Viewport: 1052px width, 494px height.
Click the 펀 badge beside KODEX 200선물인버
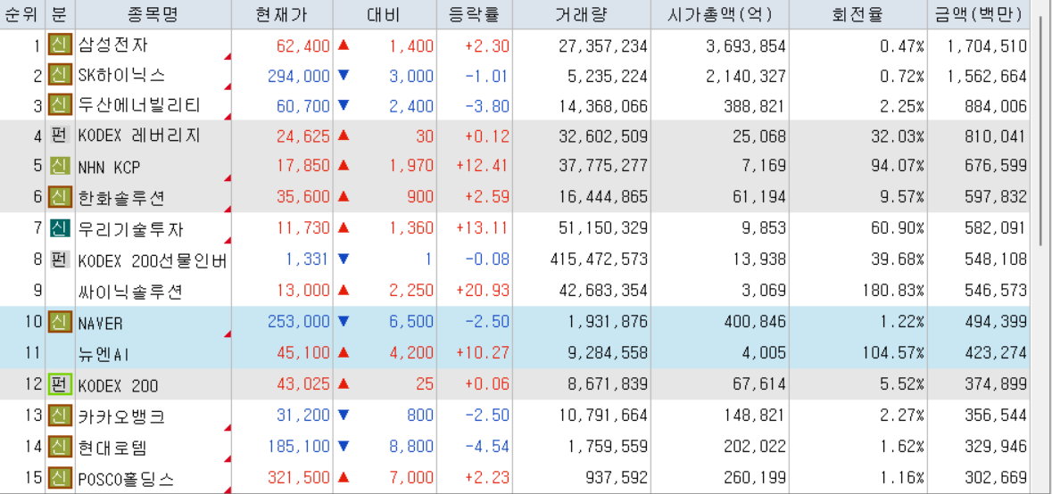coord(60,259)
